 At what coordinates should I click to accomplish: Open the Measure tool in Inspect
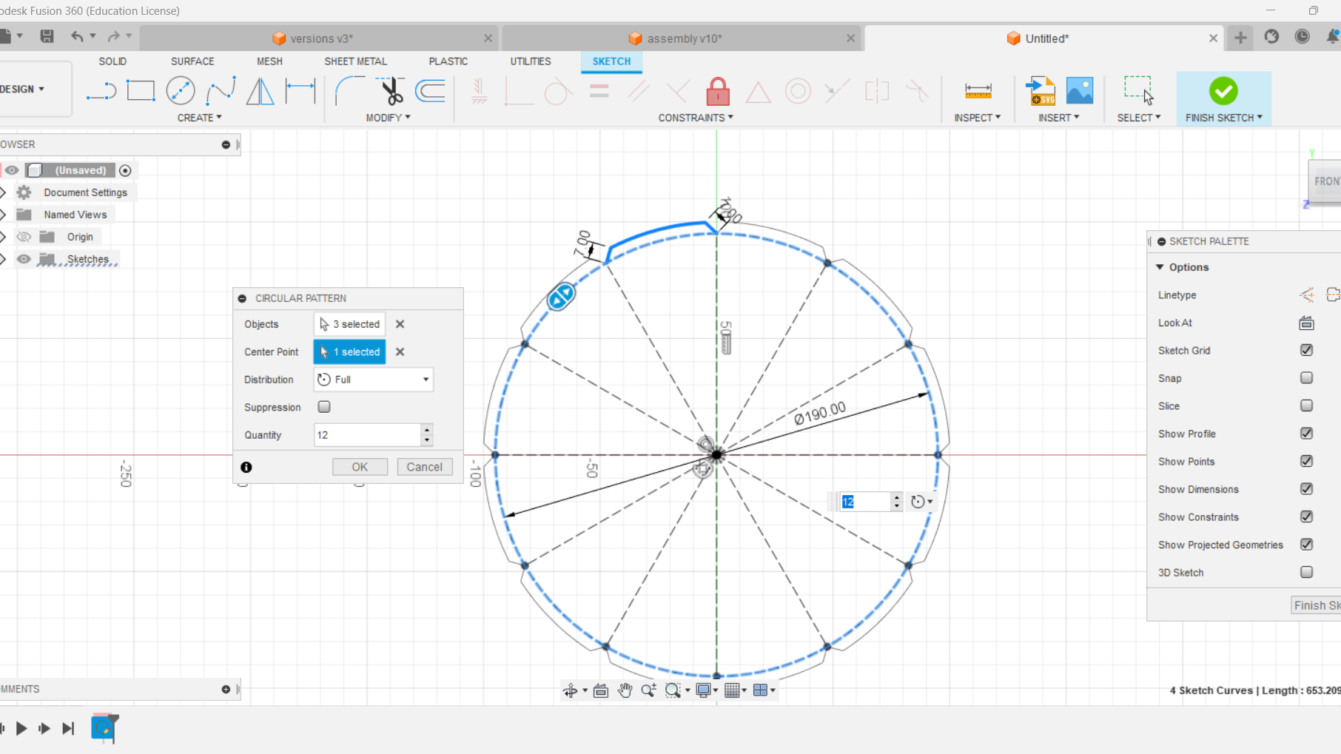coord(978,91)
